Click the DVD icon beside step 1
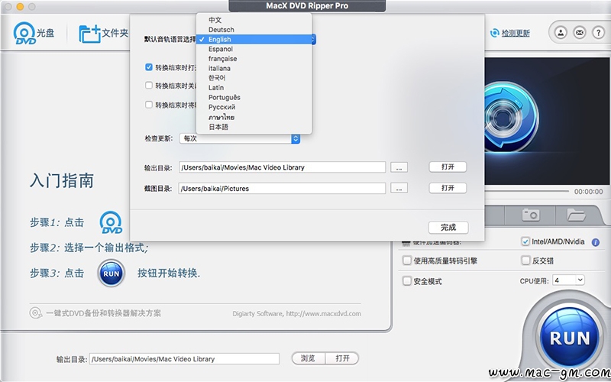The image size is (611, 382). 111,222
